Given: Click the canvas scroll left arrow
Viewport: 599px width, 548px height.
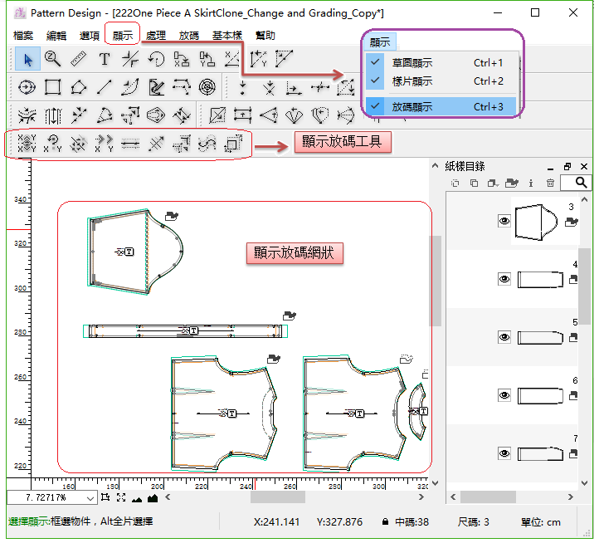Looking at the screenshot, I should point(168,497).
